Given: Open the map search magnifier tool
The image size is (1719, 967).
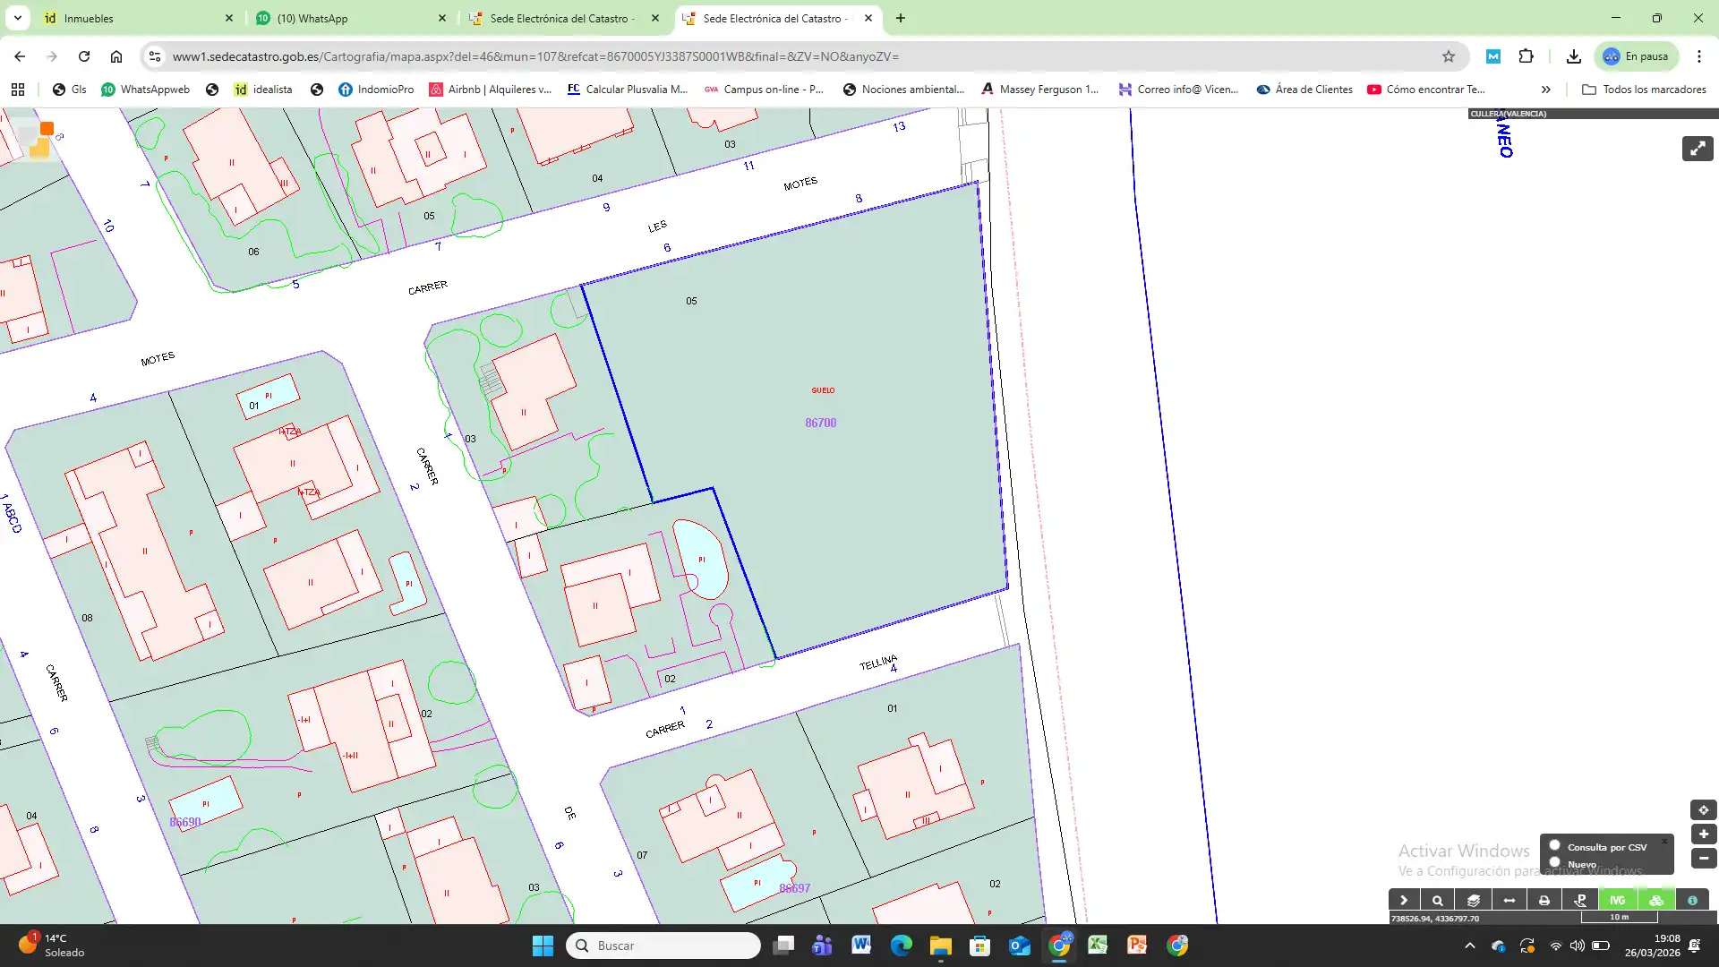Looking at the screenshot, I should click(x=1438, y=900).
